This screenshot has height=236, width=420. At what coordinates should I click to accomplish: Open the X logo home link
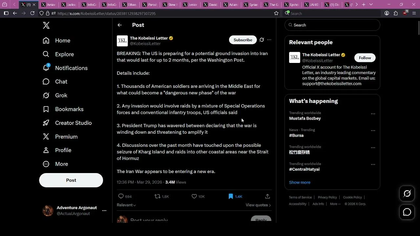coord(46,25)
